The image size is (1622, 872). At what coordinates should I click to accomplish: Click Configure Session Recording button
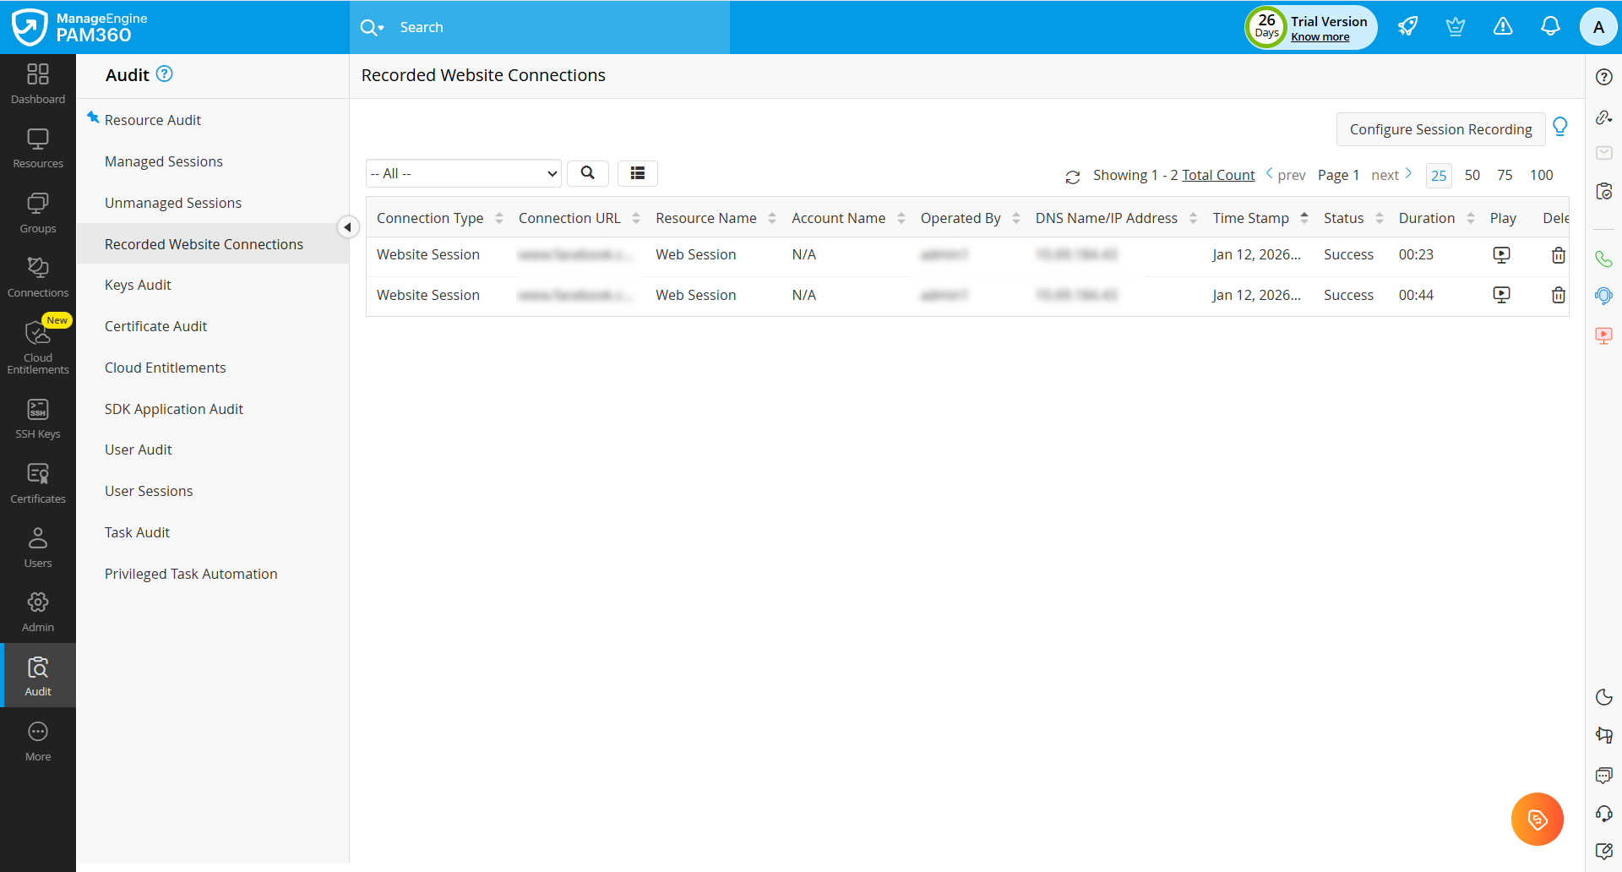1440,129
